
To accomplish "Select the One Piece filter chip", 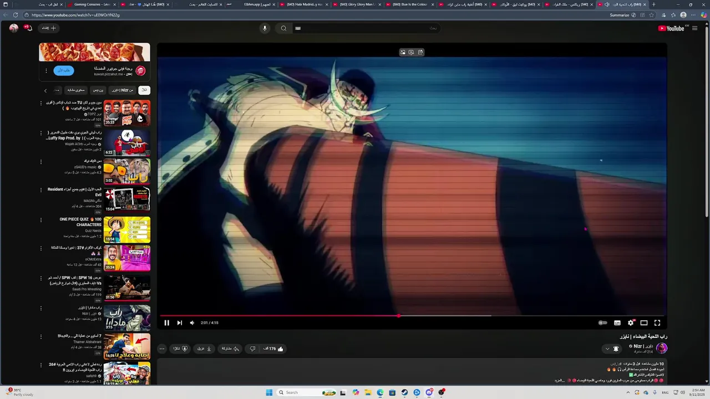I will click(98, 90).
